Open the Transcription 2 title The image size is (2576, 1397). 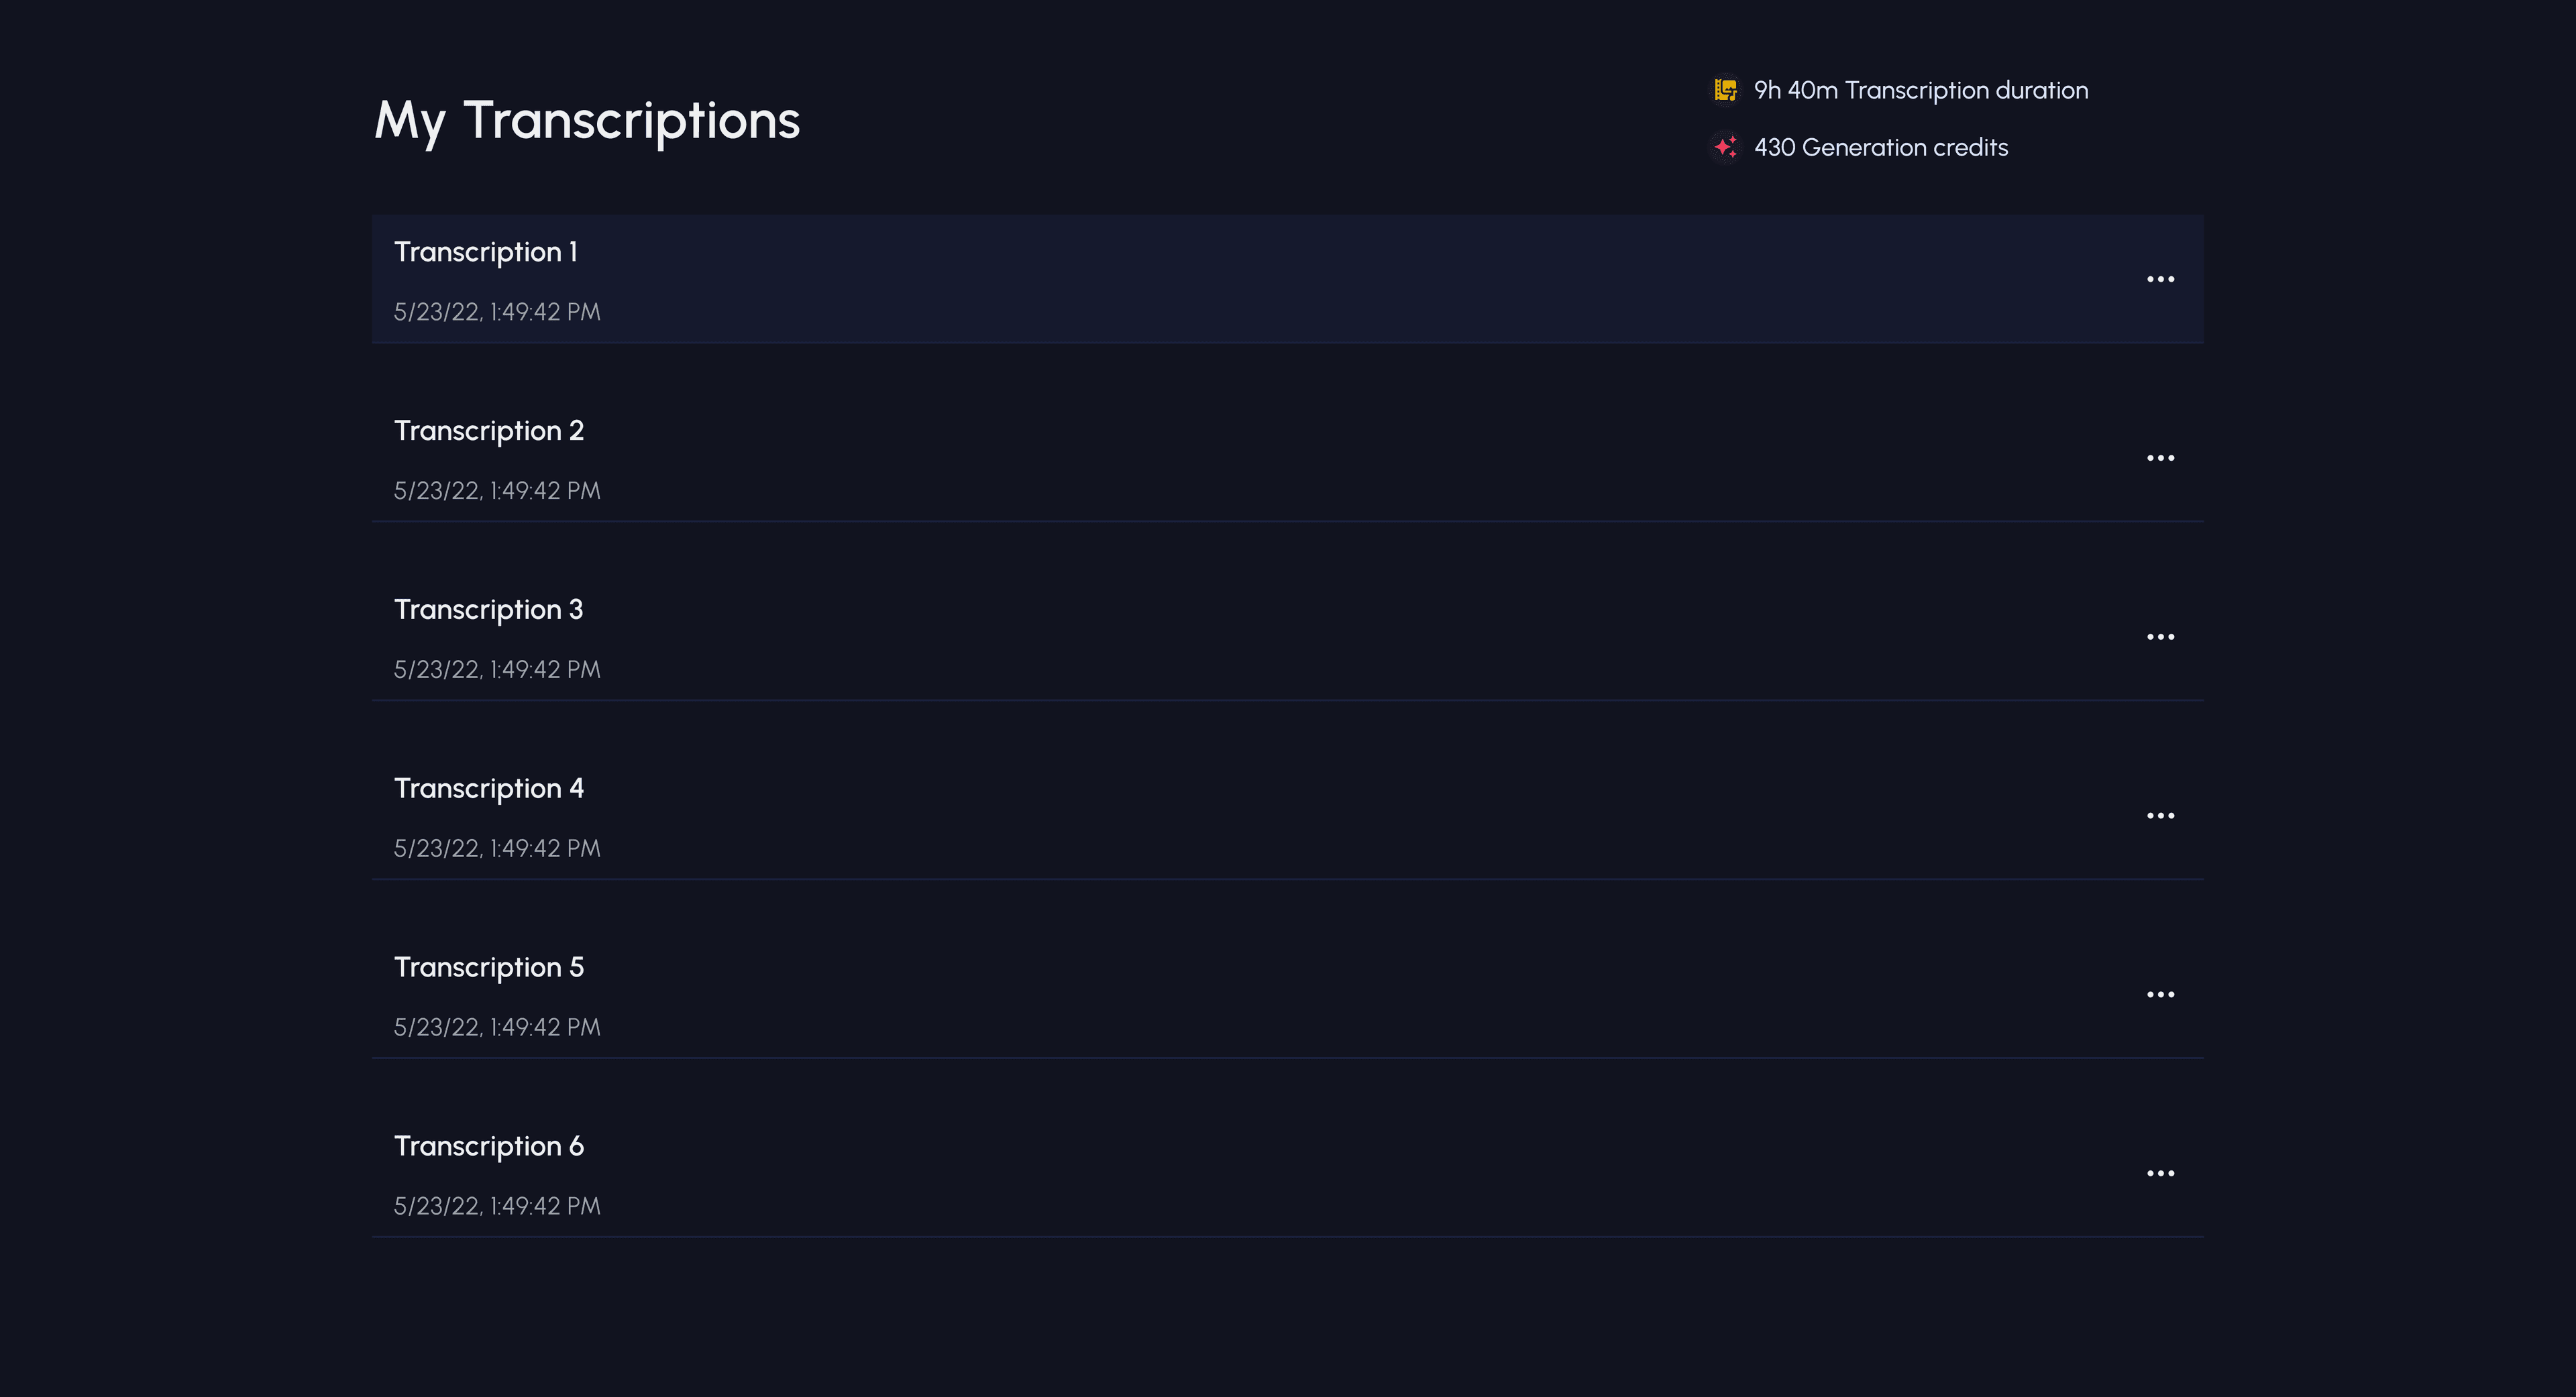coord(488,431)
